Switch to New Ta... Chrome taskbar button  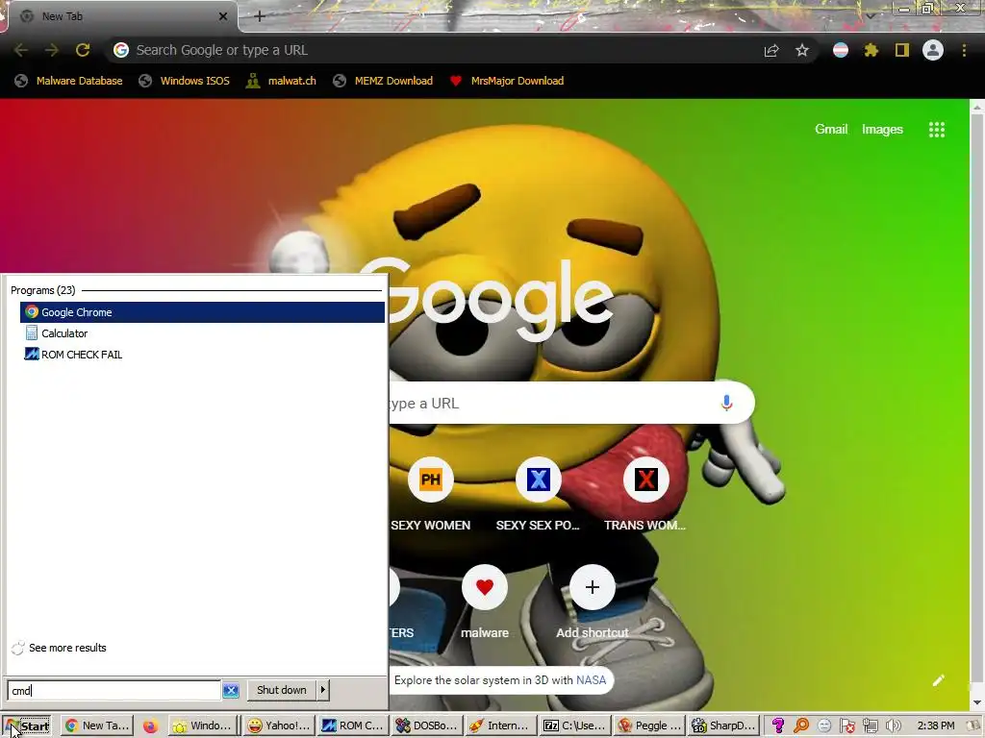point(97,726)
